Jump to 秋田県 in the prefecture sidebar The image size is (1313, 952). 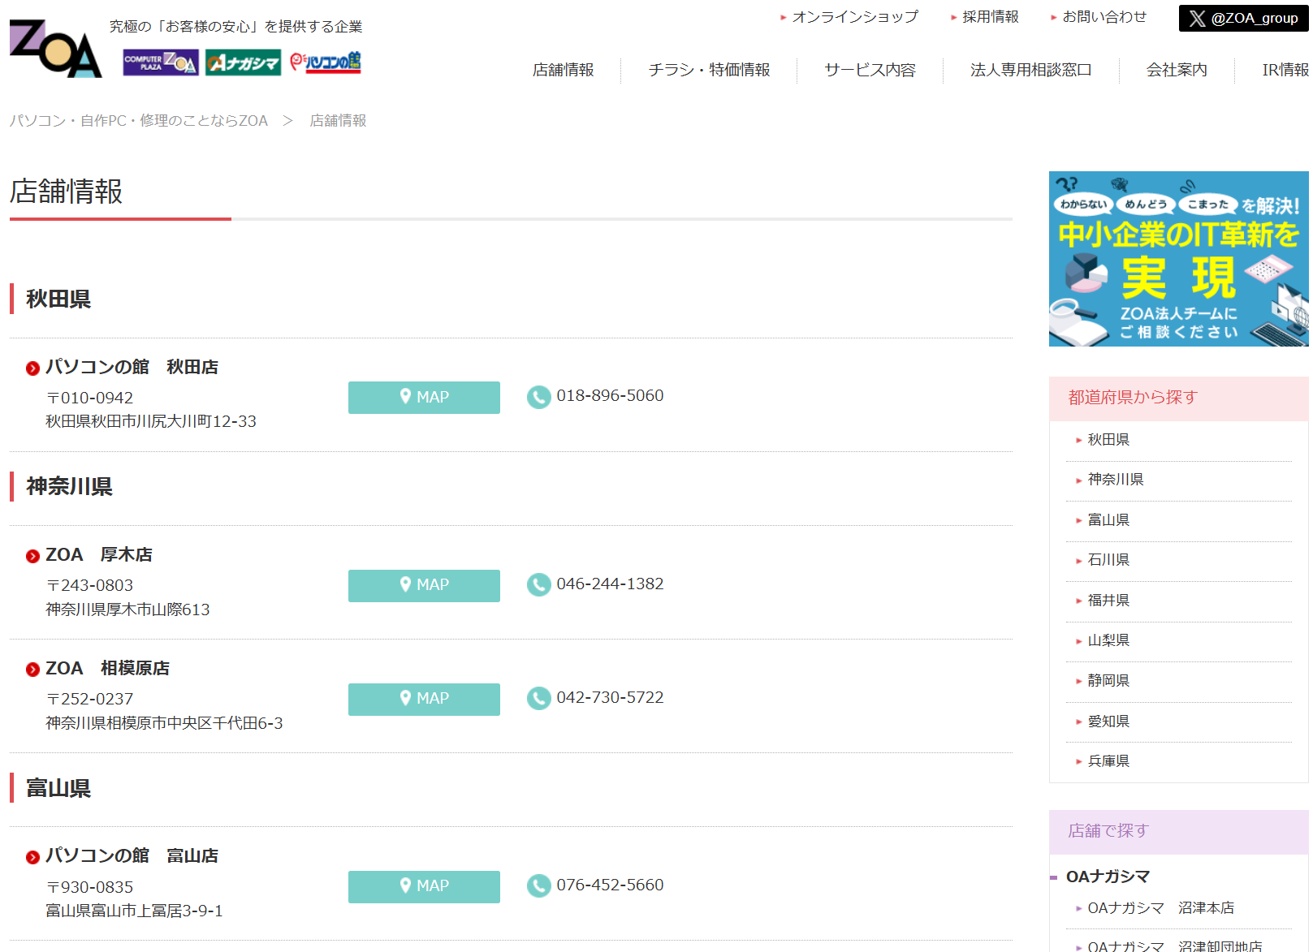click(1108, 440)
